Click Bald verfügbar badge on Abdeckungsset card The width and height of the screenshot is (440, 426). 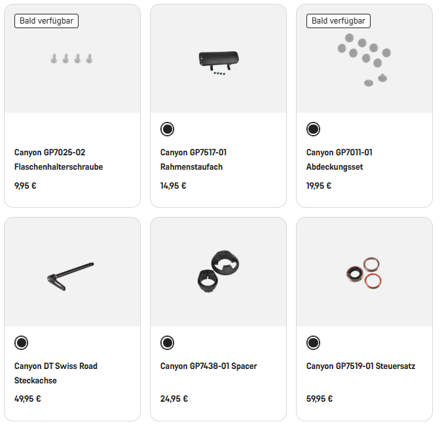[339, 21]
